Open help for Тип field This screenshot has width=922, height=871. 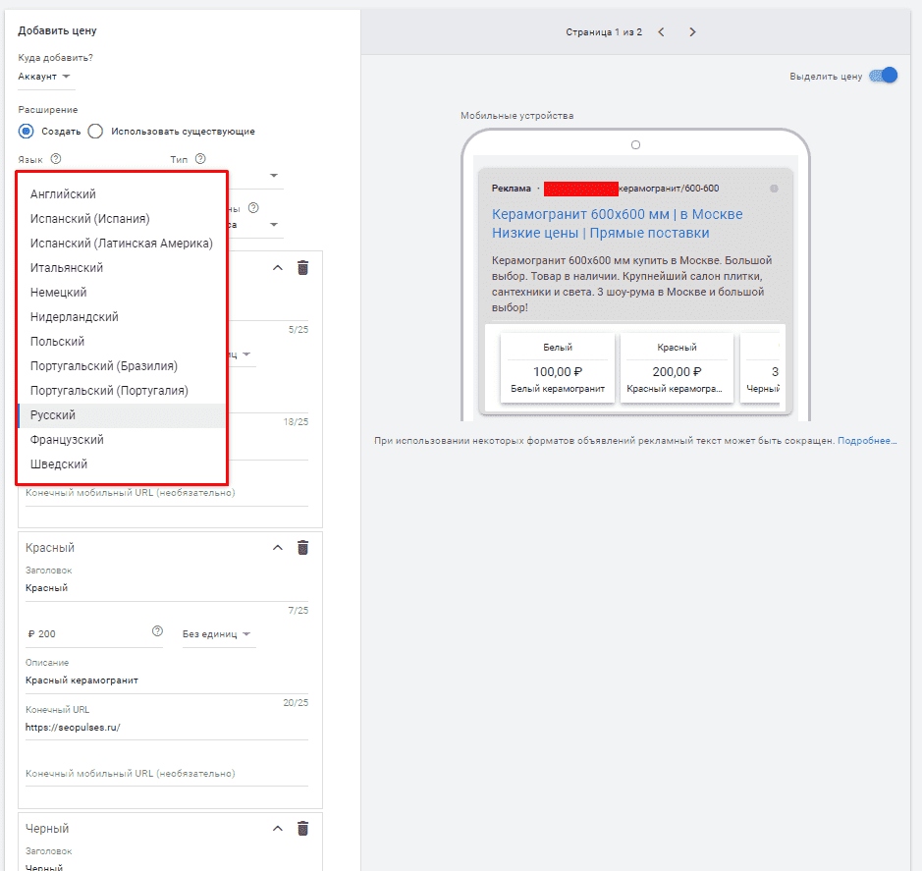click(200, 159)
